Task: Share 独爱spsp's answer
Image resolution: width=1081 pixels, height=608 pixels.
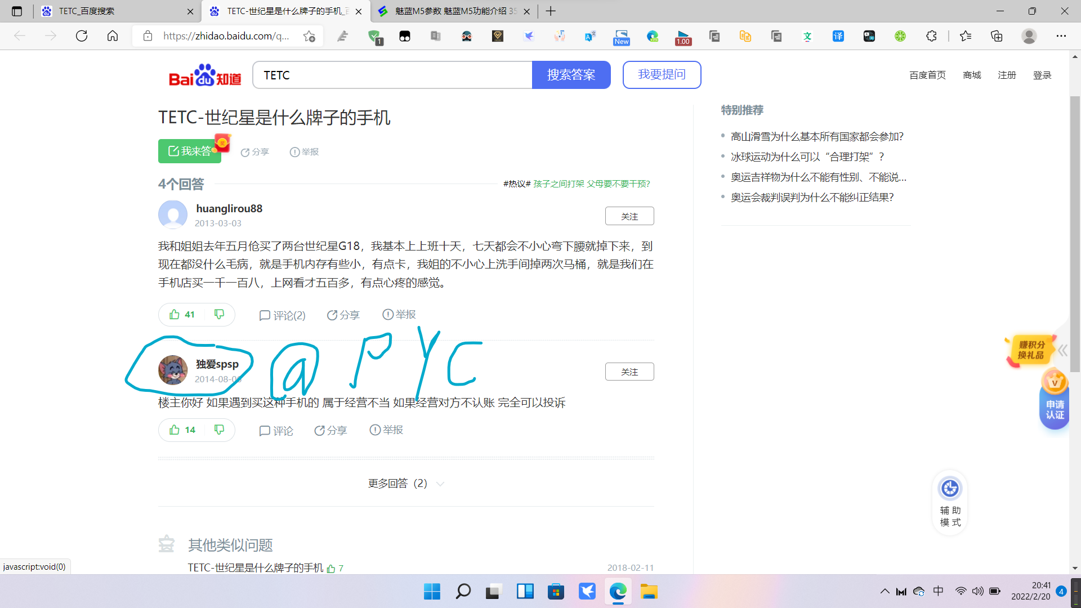Action: [x=330, y=431]
